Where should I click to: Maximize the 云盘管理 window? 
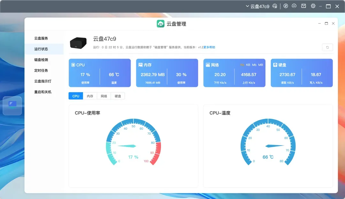(326, 24)
